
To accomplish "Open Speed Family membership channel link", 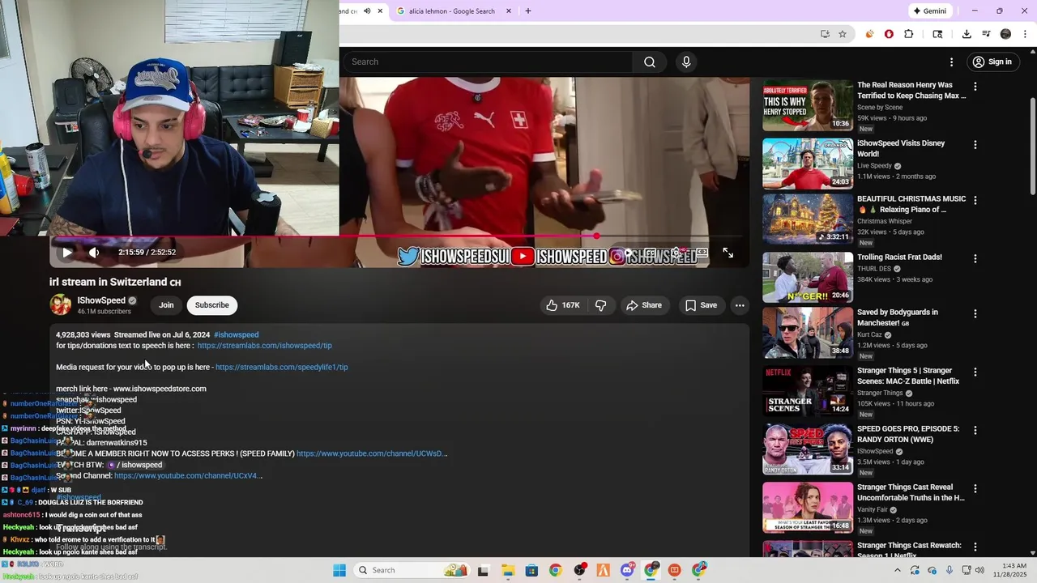I will click(372, 453).
